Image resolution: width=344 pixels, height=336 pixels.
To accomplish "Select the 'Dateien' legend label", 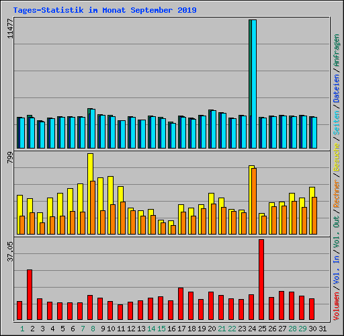I will 337,89.
